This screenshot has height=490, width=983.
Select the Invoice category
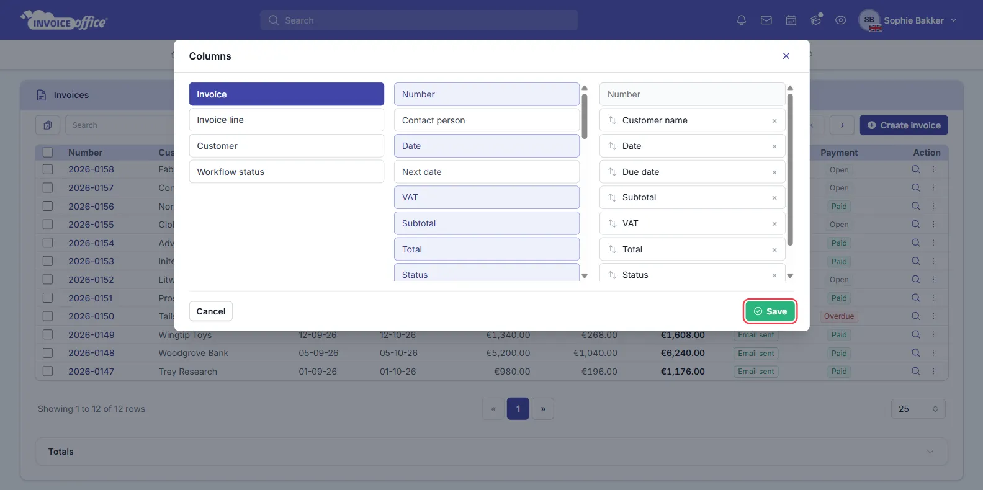coord(287,94)
